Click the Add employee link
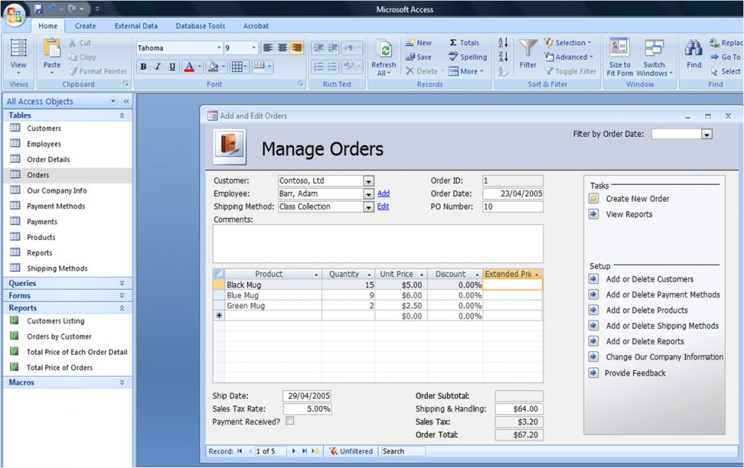The image size is (744, 468). click(x=383, y=193)
